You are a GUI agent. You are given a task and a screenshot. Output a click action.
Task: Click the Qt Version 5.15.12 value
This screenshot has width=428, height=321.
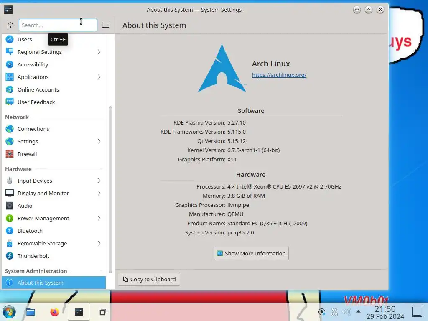(x=237, y=141)
